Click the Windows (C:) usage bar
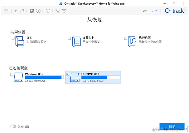 click(x=44, y=77)
